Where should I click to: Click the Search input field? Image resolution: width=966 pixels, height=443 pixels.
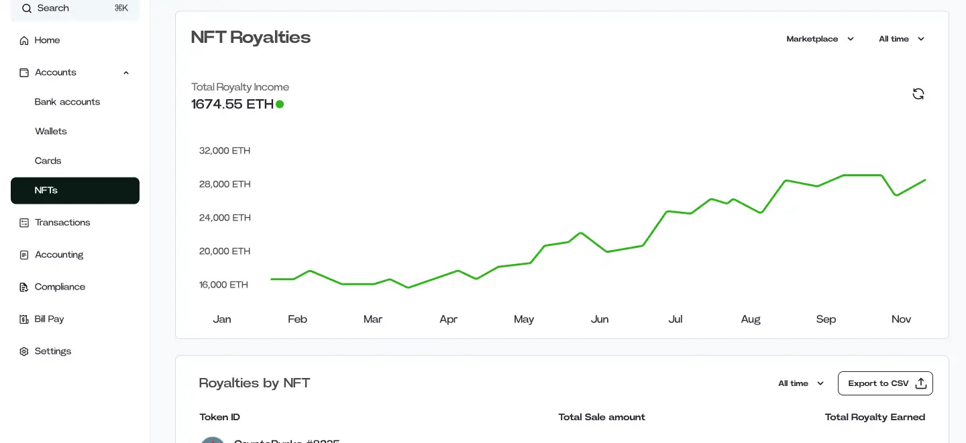coord(74,8)
